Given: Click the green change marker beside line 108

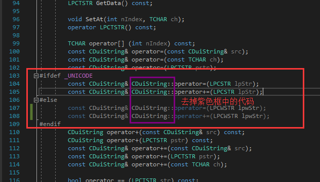Looking at the screenshot, I should click(x=31, y=116).
